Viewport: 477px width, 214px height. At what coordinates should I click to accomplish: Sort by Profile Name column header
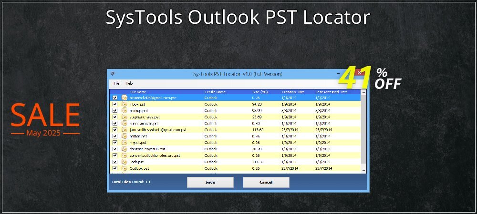click(x=215, y=92)
